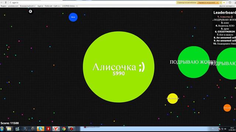Close the page translation prompt

pyautogui.click(x=221, y=3)
